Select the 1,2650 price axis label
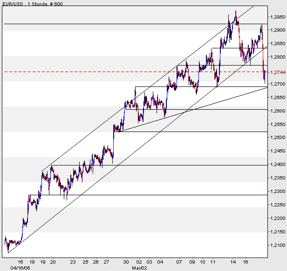This screenshot has width=287, height=271. (278, 97)
